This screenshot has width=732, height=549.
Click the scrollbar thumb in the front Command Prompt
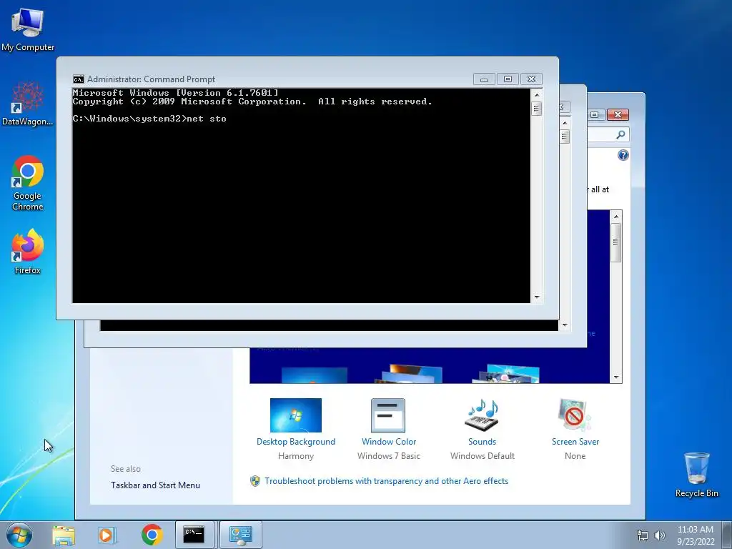[536, 109]
